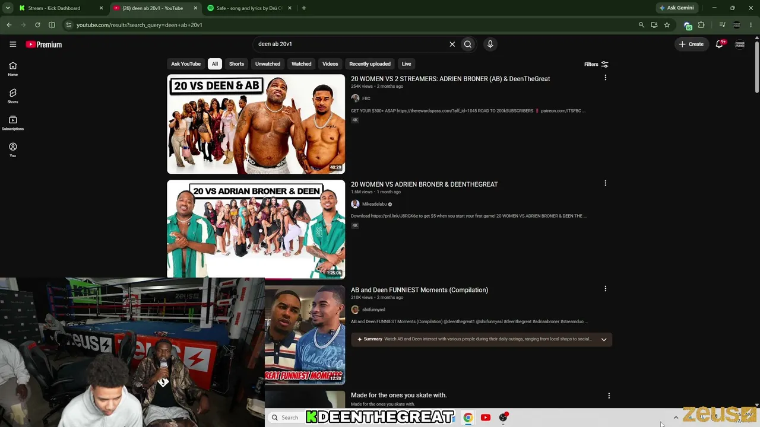Bookmark this page with the star

pos(667,25)
